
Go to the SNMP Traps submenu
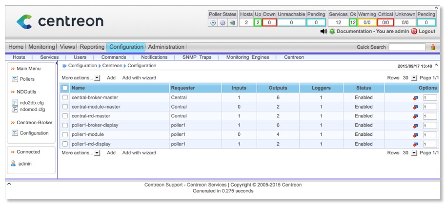click(x=197, y=57)
